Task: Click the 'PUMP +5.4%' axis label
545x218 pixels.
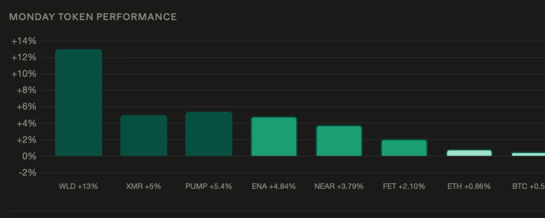Action: click(209, 186)
